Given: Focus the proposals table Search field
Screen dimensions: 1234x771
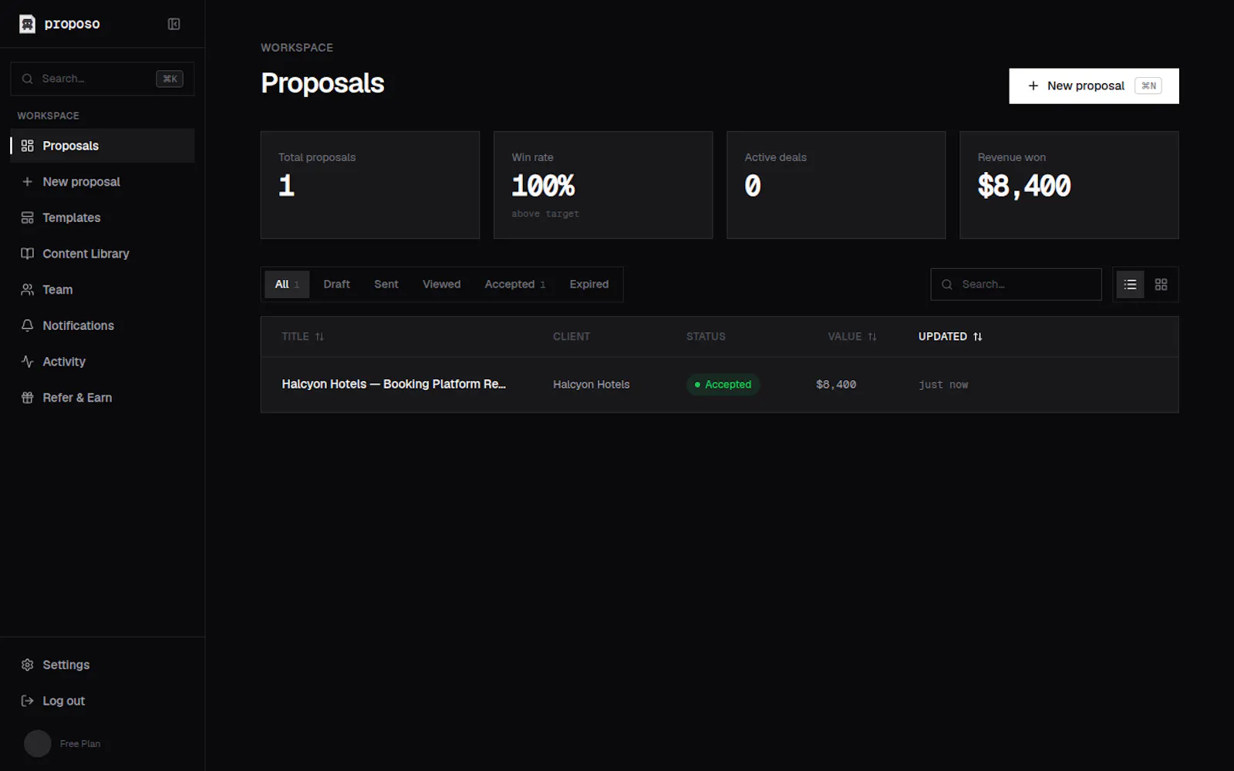Looking at the screenshot, I should (x=1016, y=284).
